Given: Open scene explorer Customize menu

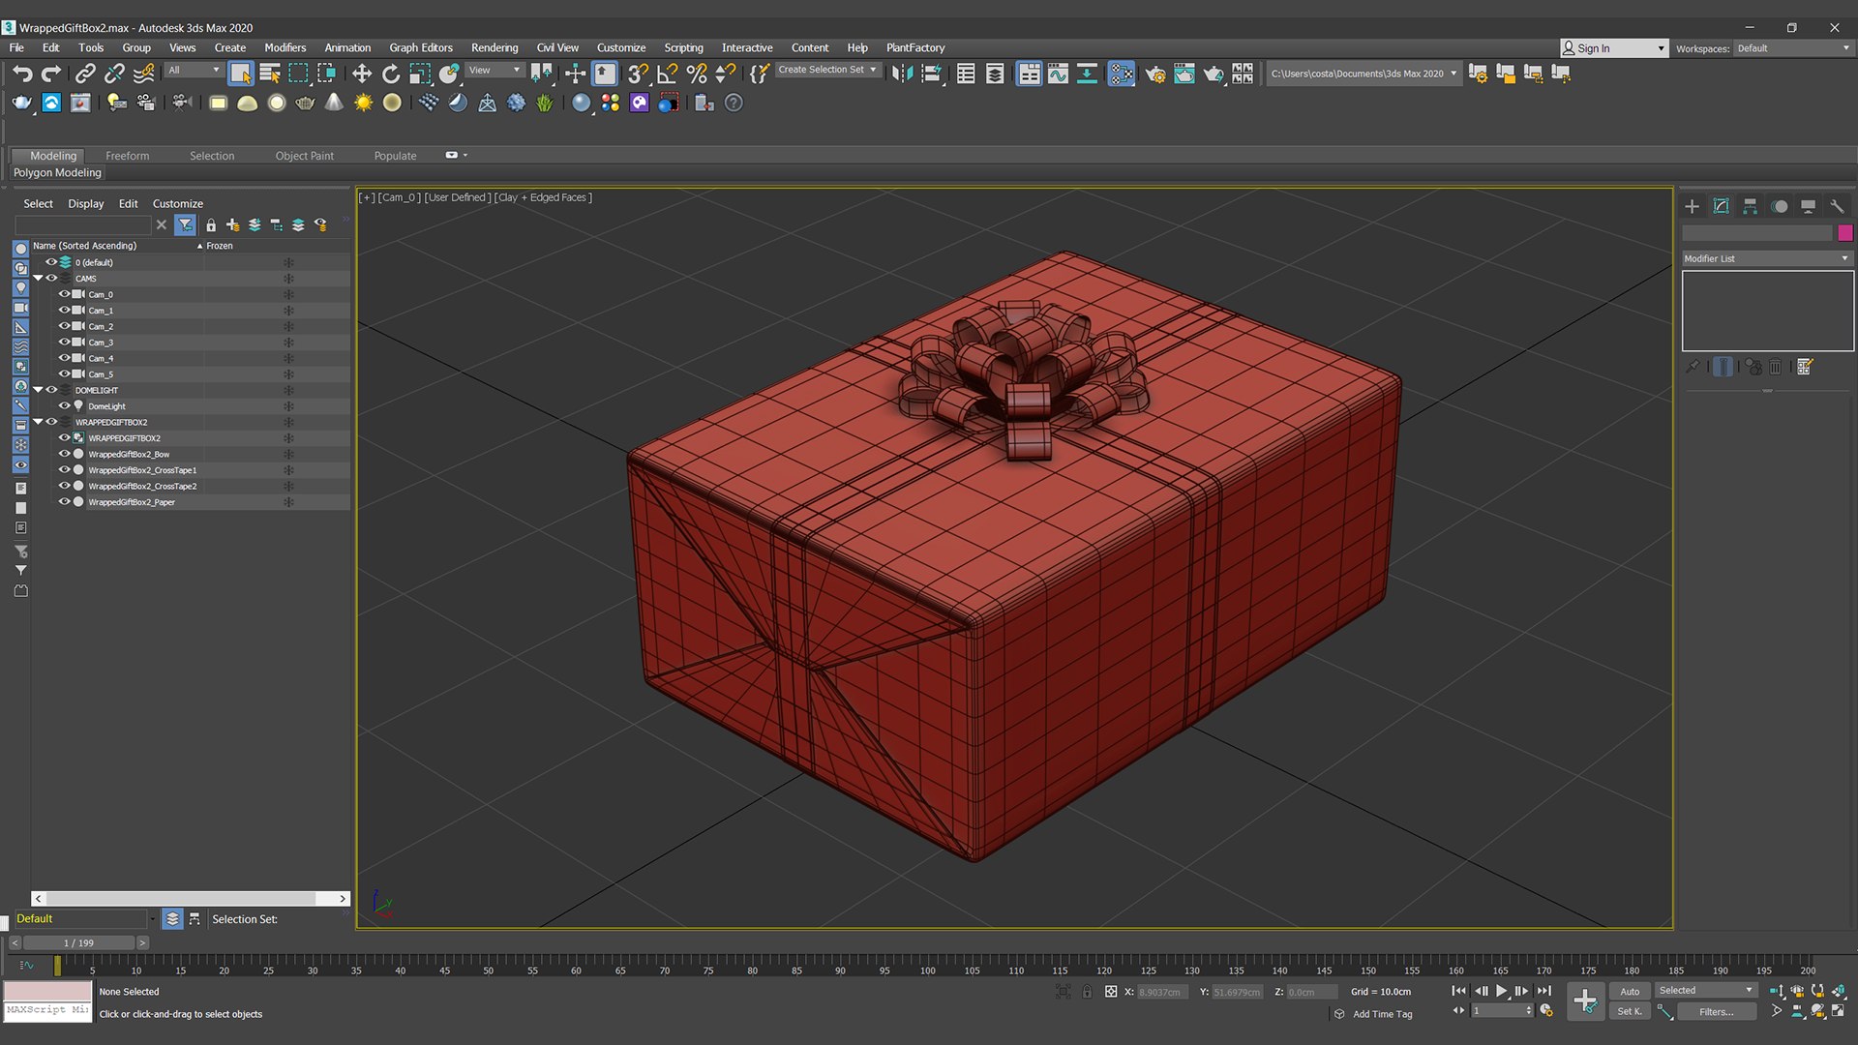Looking at the screenshot, I should coord(178,204).
